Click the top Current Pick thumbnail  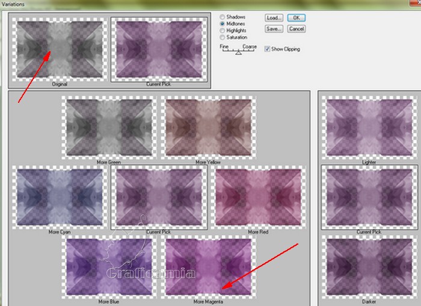159,49
